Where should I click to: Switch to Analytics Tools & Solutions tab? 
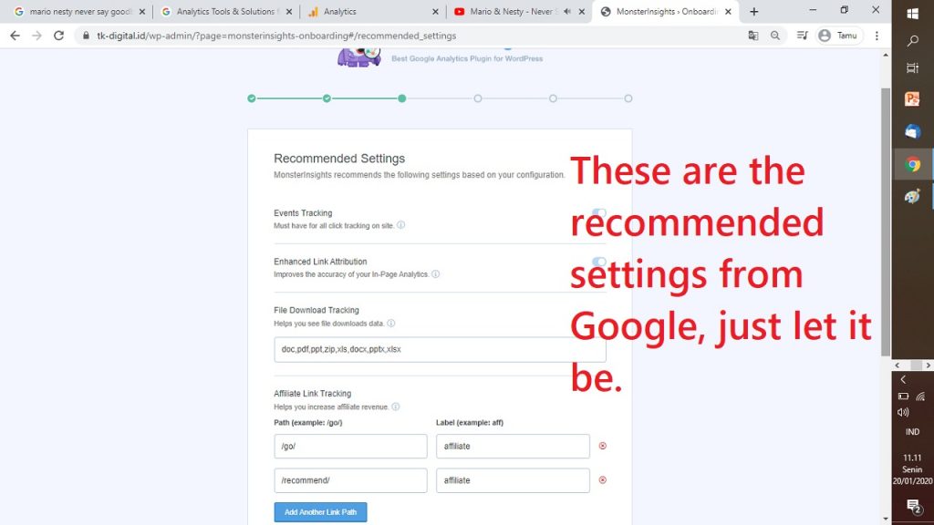click(x=223, y=12)
